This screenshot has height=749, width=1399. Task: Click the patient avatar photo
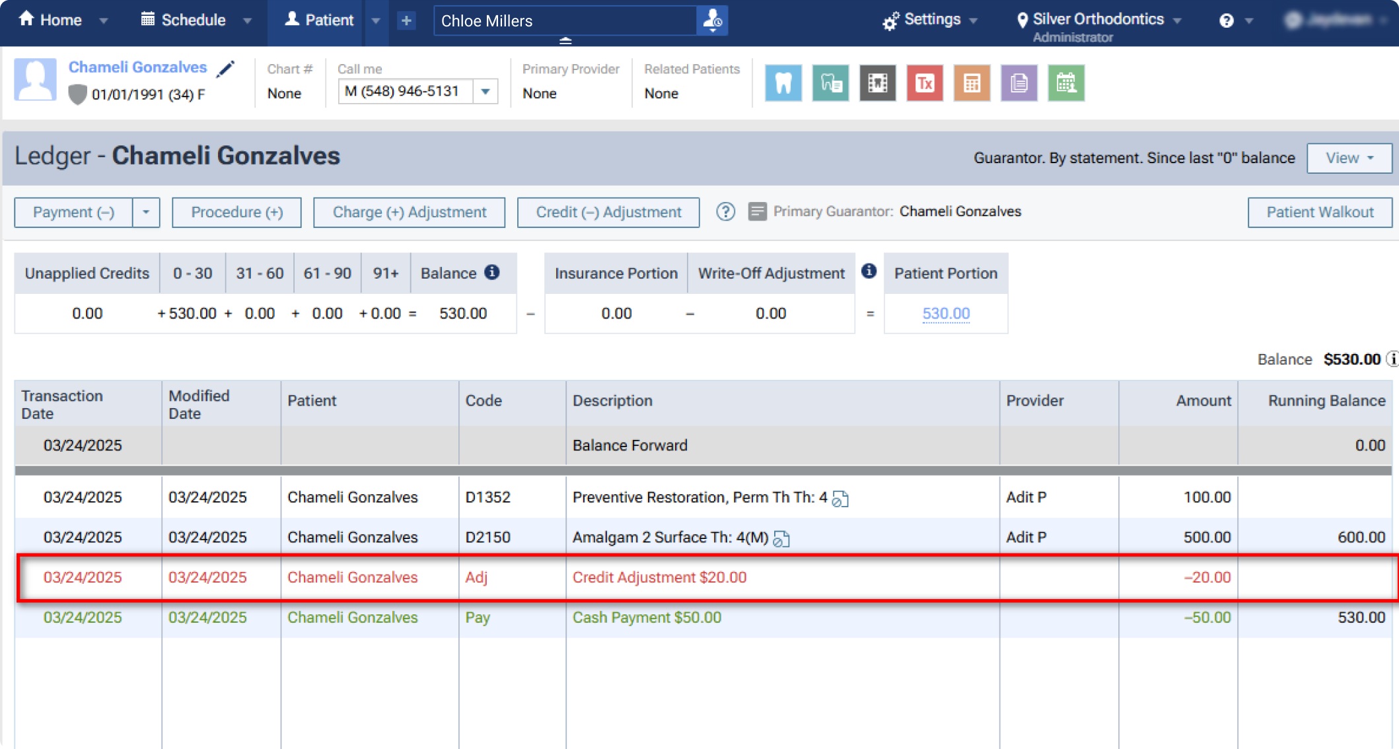(35, 79)
